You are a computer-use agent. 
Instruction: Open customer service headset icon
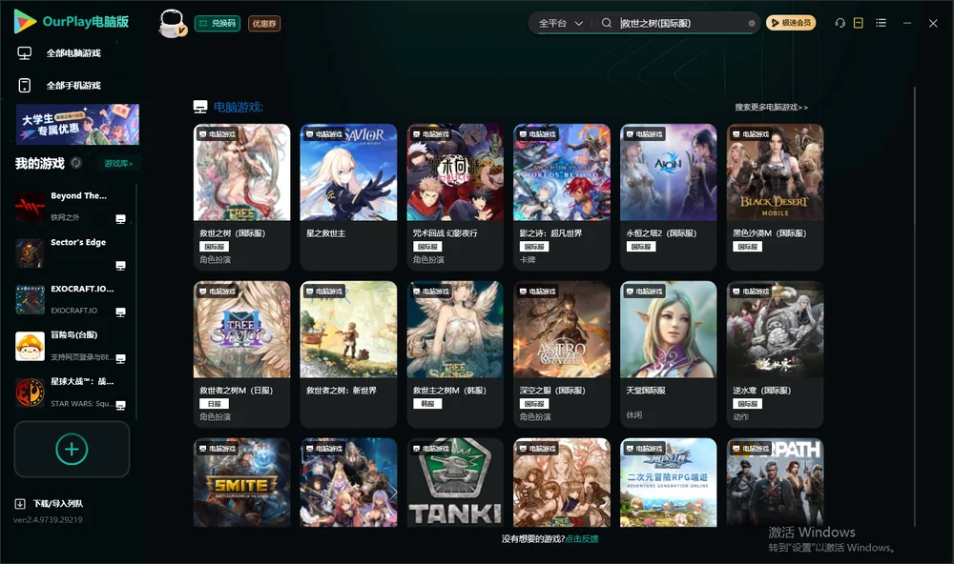tap(840, 23)
